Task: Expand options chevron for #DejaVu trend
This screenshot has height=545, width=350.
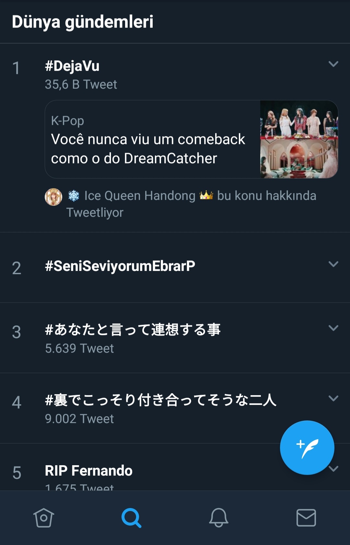Action: click(333, 64)
